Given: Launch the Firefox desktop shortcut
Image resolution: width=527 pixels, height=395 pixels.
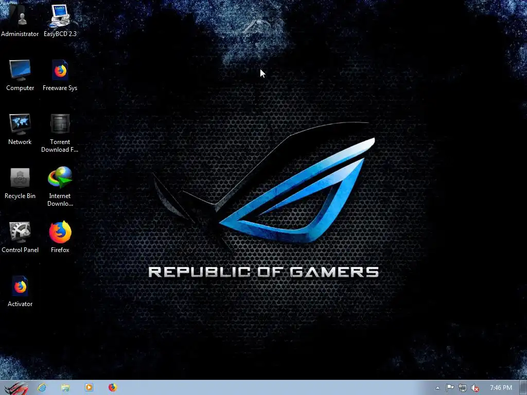Looking at the screenshot, I should click(x=60, y=237).
